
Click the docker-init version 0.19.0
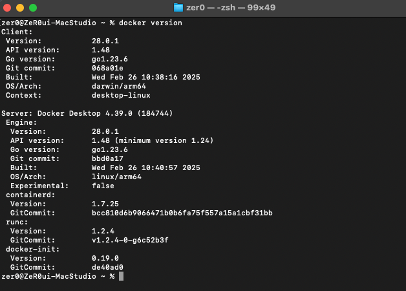(x=105, y=258)
